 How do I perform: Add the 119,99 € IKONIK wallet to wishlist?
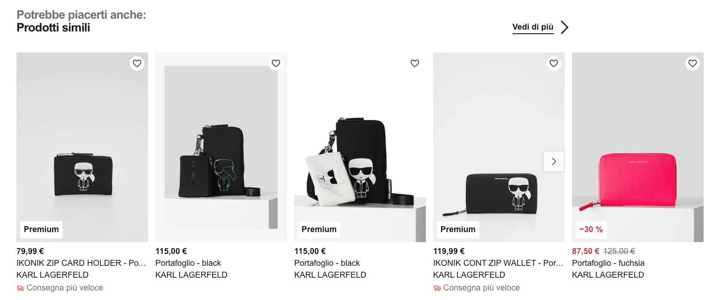pos(554,63)
